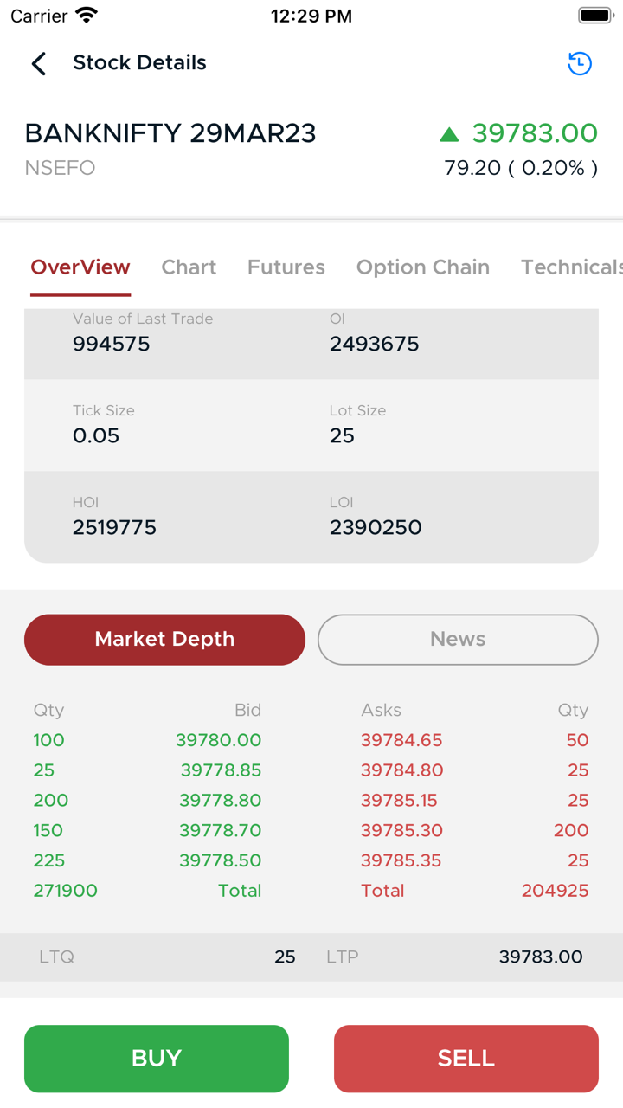Tap the ask price 39785.30

point(401,830)
